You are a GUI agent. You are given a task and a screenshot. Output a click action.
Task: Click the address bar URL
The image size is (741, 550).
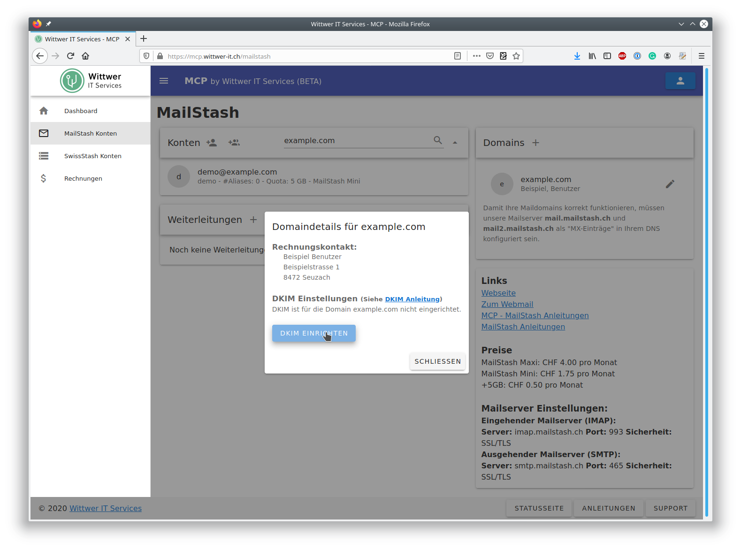point(219,56)
